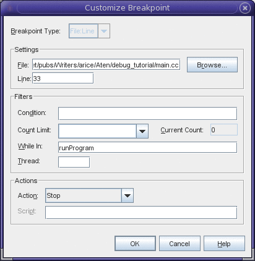The width and height of the screenshot is (255, 261).
Task: Click the Browse... button
Action: [212, 65]
